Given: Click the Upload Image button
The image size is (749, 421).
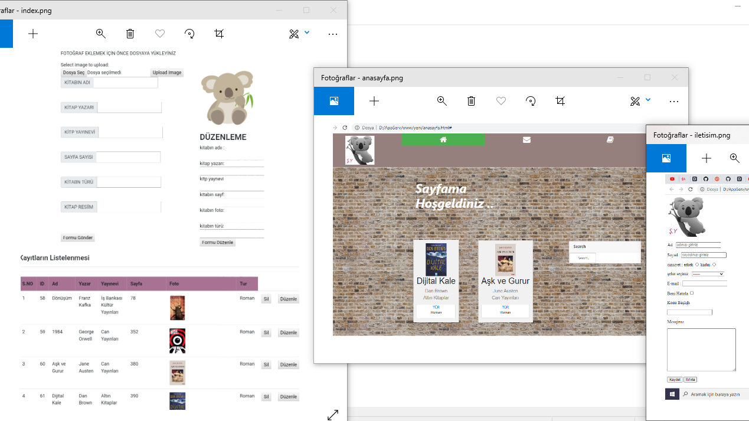Looking at the screenshot, I should pos(167,73).
